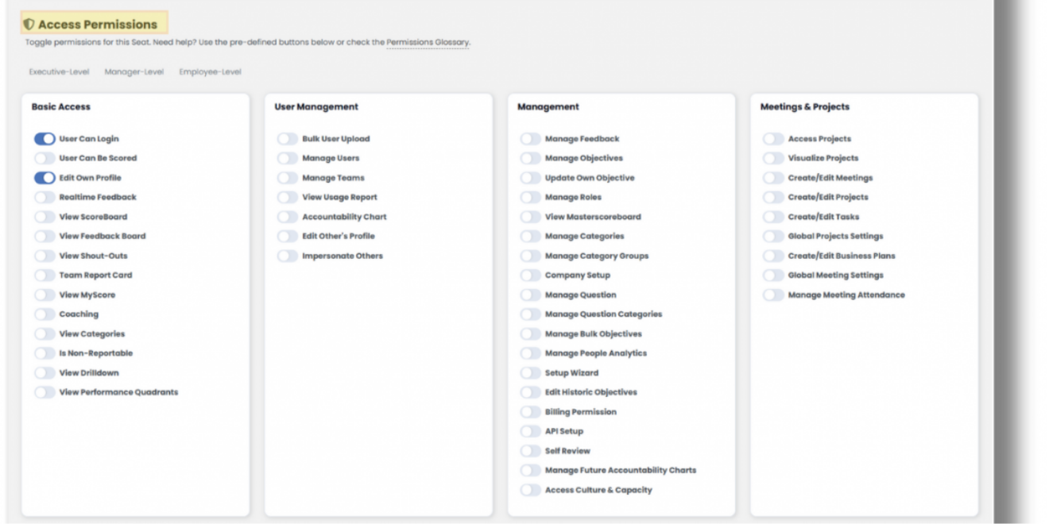This screenshot has height=524, width=1049.
Task: Enable the Billing Permission toggle
Action: [x=531, y=412]
